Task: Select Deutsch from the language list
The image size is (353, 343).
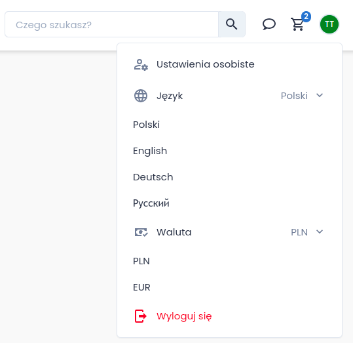Action: (x=153, y=177)
